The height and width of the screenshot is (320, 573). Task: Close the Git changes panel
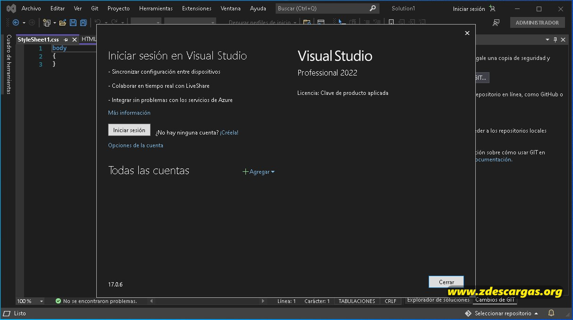[563, 40]
